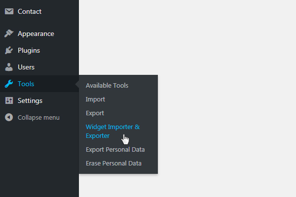Viewport: 296px width, 197px height.
Task: Choose Import from the Tools submenu
Action: click(95, 99)
